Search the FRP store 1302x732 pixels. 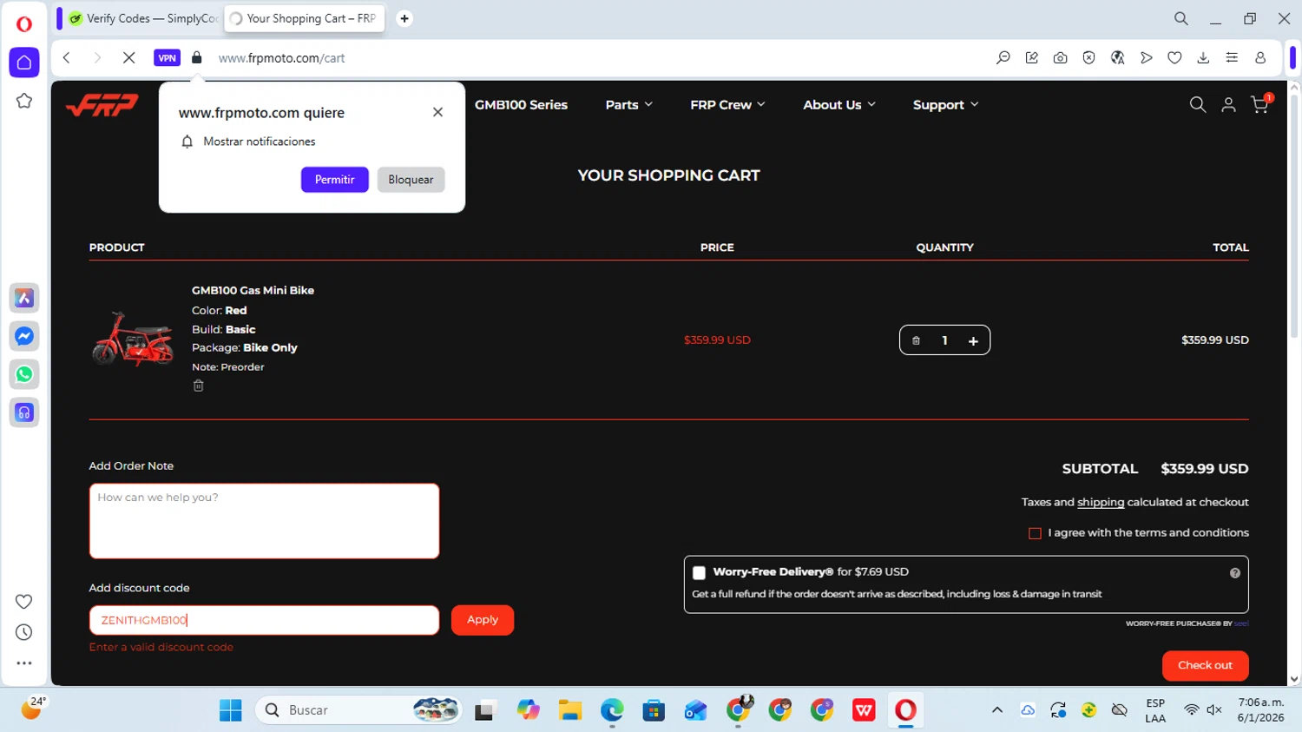(x=1198, y=105)
